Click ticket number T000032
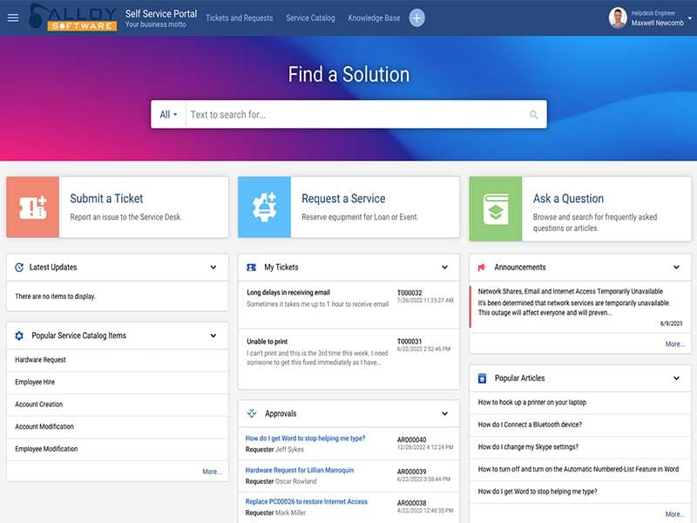Image resolution: width=697 pixels, height=523 pixels. click(x=409, y=293)
